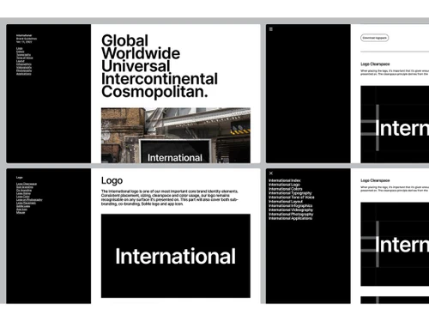Click Colors link in Brand Guidelines sidebar
The width and height of the screenshot is (429, 322).
pyautogui.click(x=20, y=52)
